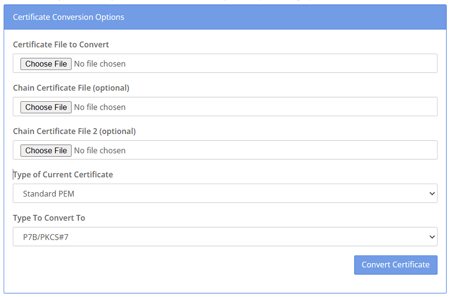Viewport: 451px width, 297px height.
Task: Open the Type To Convert To dropdown
Action: pos(225,237)
